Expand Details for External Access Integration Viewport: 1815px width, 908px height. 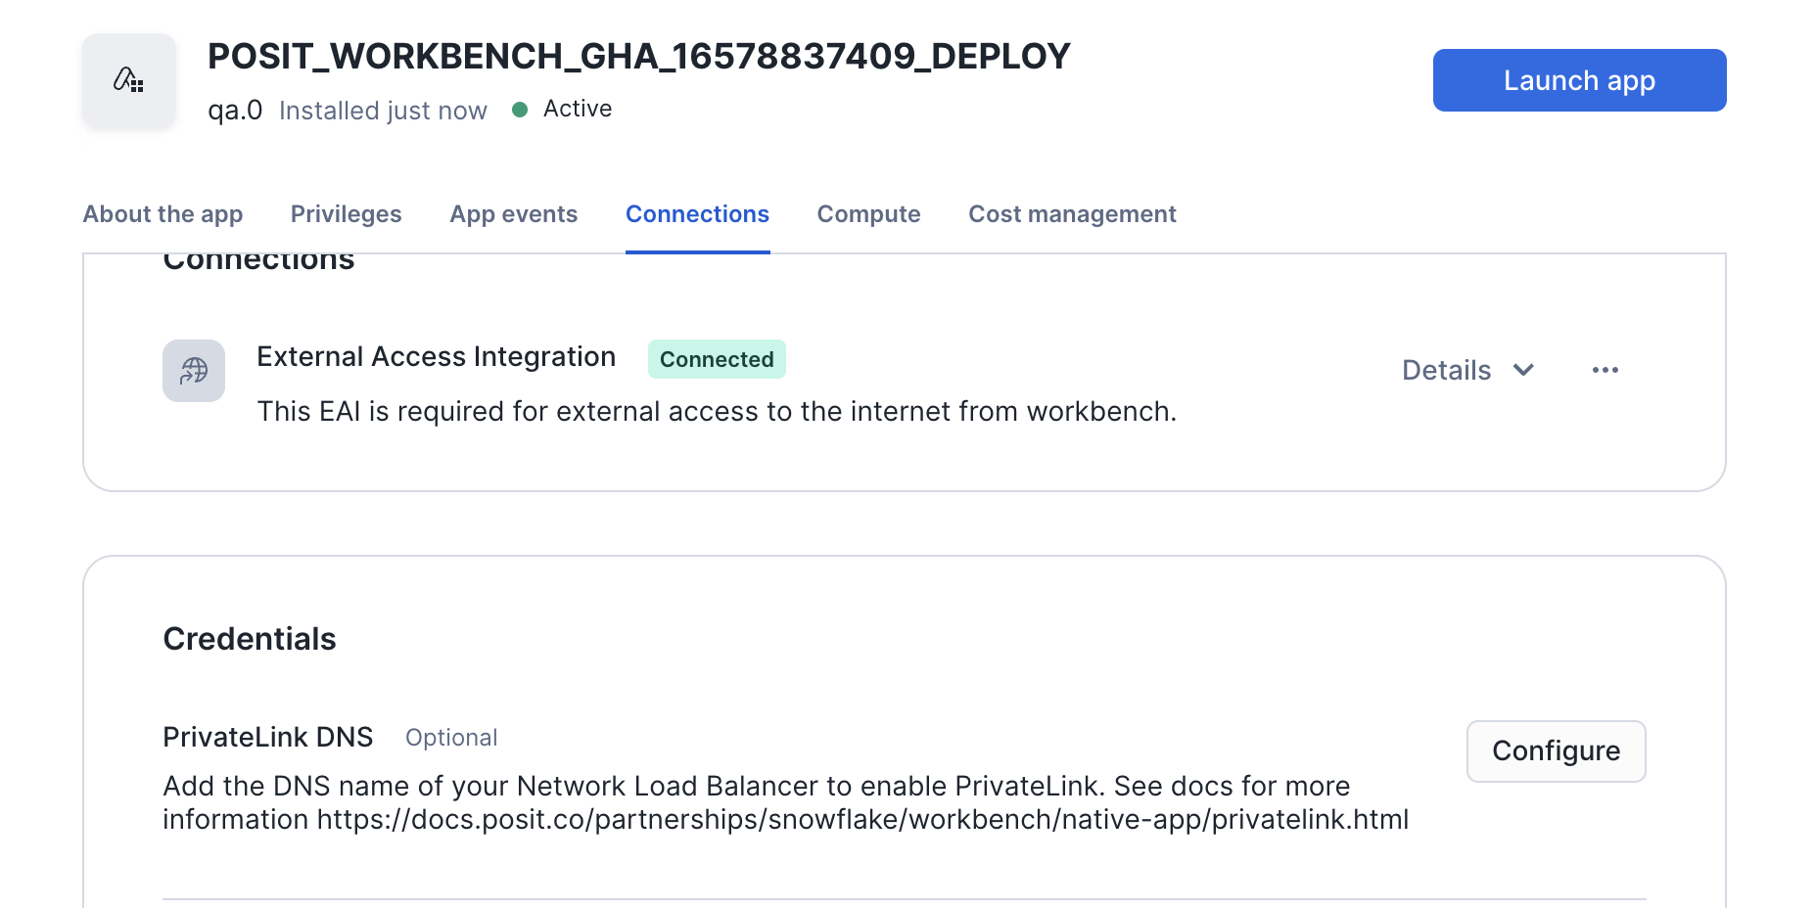(x=1468, y=370)
